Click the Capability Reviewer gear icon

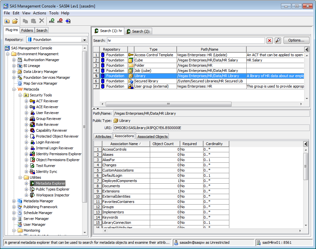(x=32, y=130)
